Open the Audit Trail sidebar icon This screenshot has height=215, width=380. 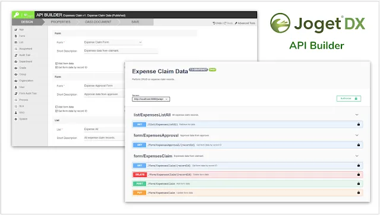16,55
